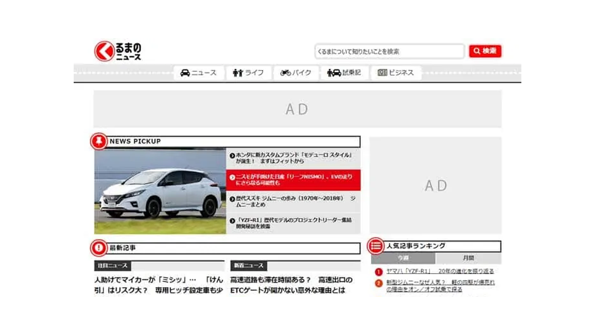Open the white Nissan Leaf photo
The width and height of the screenshot is (597, 336).
[160, 191]
